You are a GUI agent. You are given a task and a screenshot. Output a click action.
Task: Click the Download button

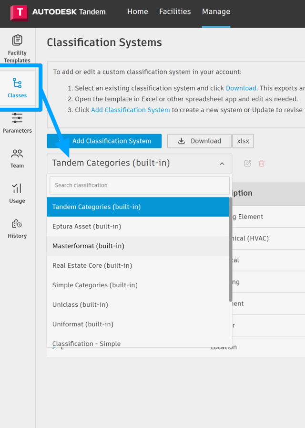pos(199,141)
